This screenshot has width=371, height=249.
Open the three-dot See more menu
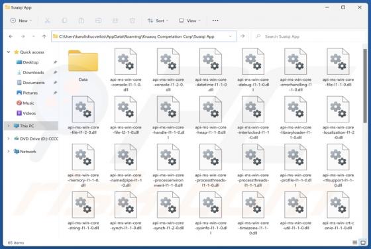tap(215, 21)
